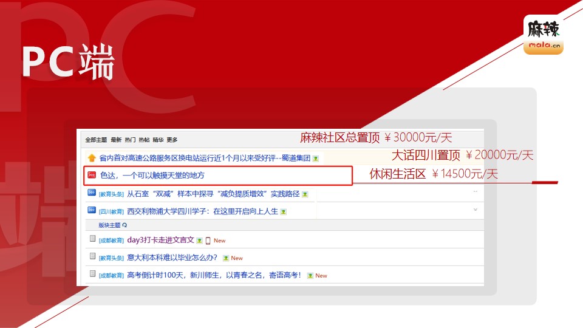Screen dimensions: 583x328
Task: Click the white PC端 slide title
Action: coord(69,62)
